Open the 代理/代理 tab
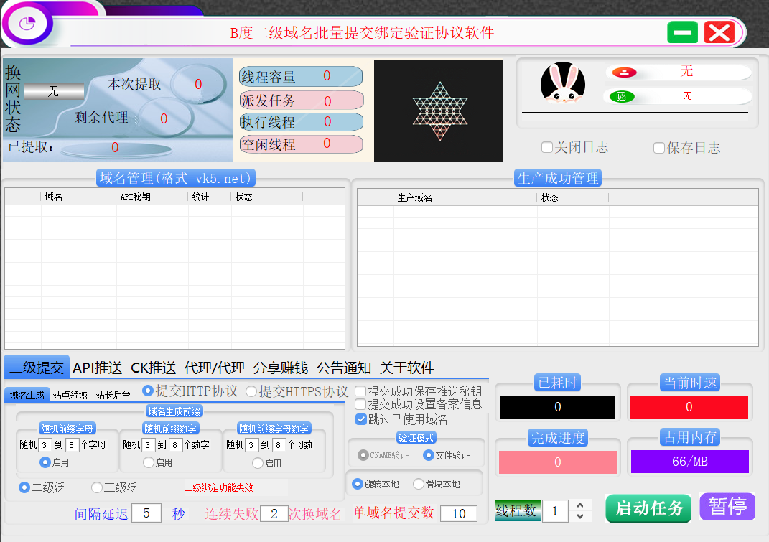Viewport: 769px width, 542px height. [x=214, y=368]
